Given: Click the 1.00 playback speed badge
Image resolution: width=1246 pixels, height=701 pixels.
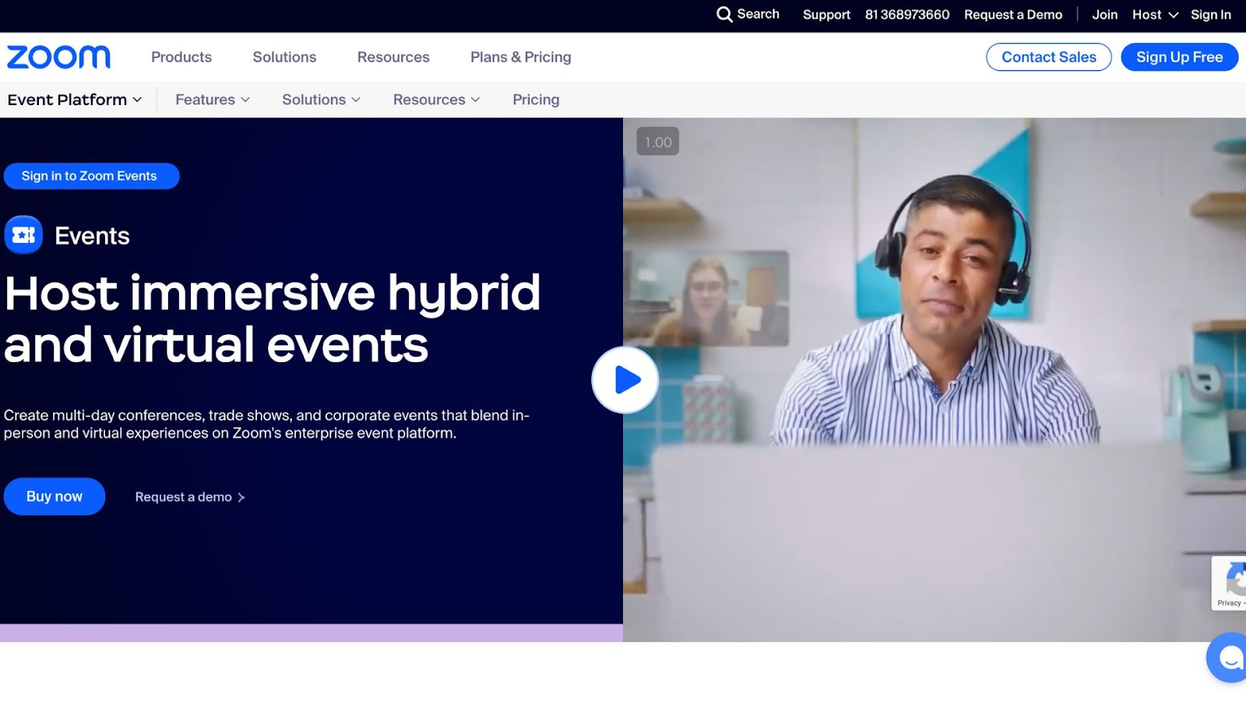Looking at the screenshot, I should pos(658,142).
